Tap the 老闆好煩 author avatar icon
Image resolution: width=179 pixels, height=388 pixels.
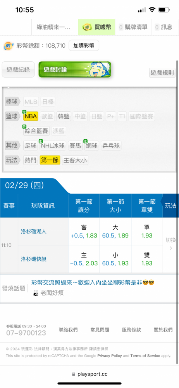[x=36, y=293]
